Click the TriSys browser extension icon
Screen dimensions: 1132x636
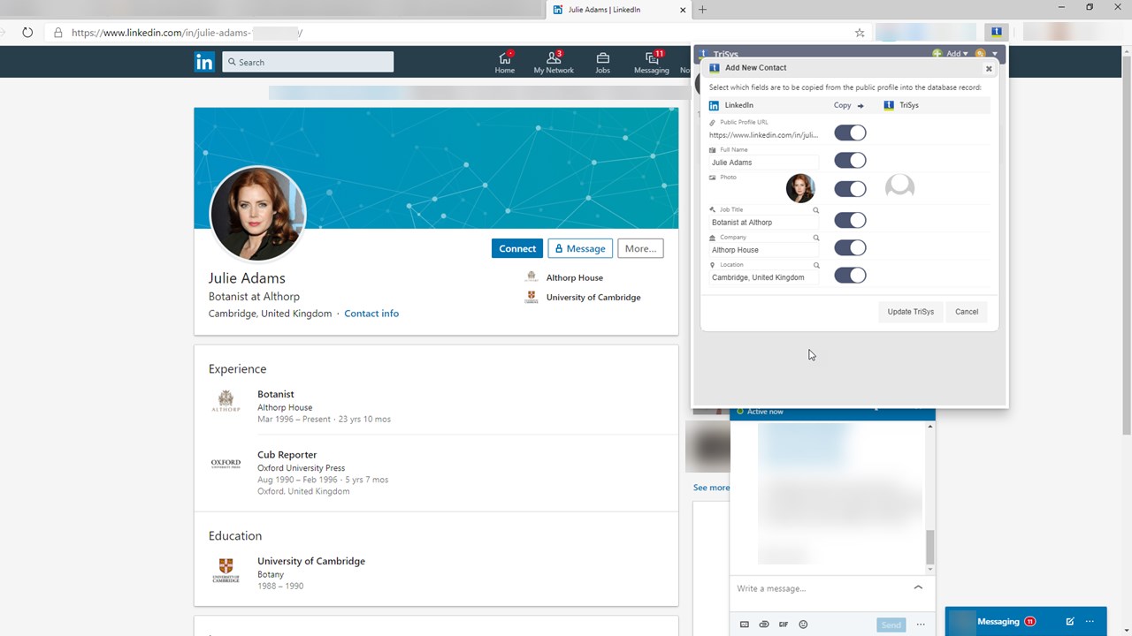point(996,32)
